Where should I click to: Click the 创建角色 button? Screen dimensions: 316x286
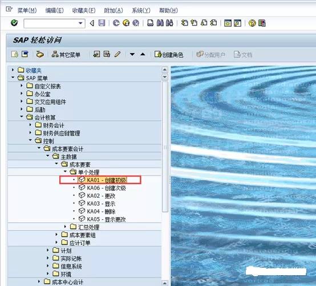click(x=169, y=55)
